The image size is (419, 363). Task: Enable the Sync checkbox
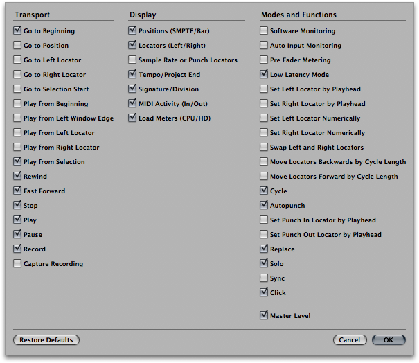pyautogui.click(x=264, y=278)
